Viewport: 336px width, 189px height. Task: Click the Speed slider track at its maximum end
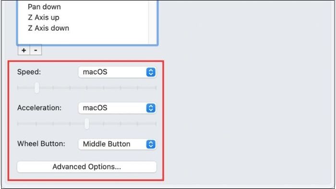(156, 88)
